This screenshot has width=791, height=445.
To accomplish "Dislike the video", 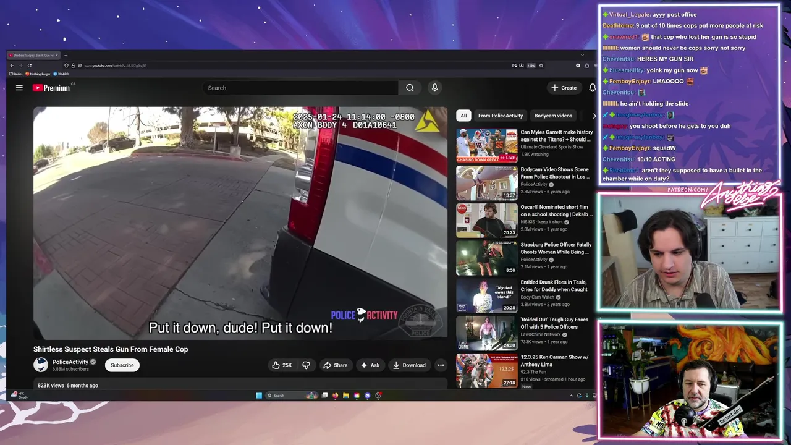I will (306, 365).
